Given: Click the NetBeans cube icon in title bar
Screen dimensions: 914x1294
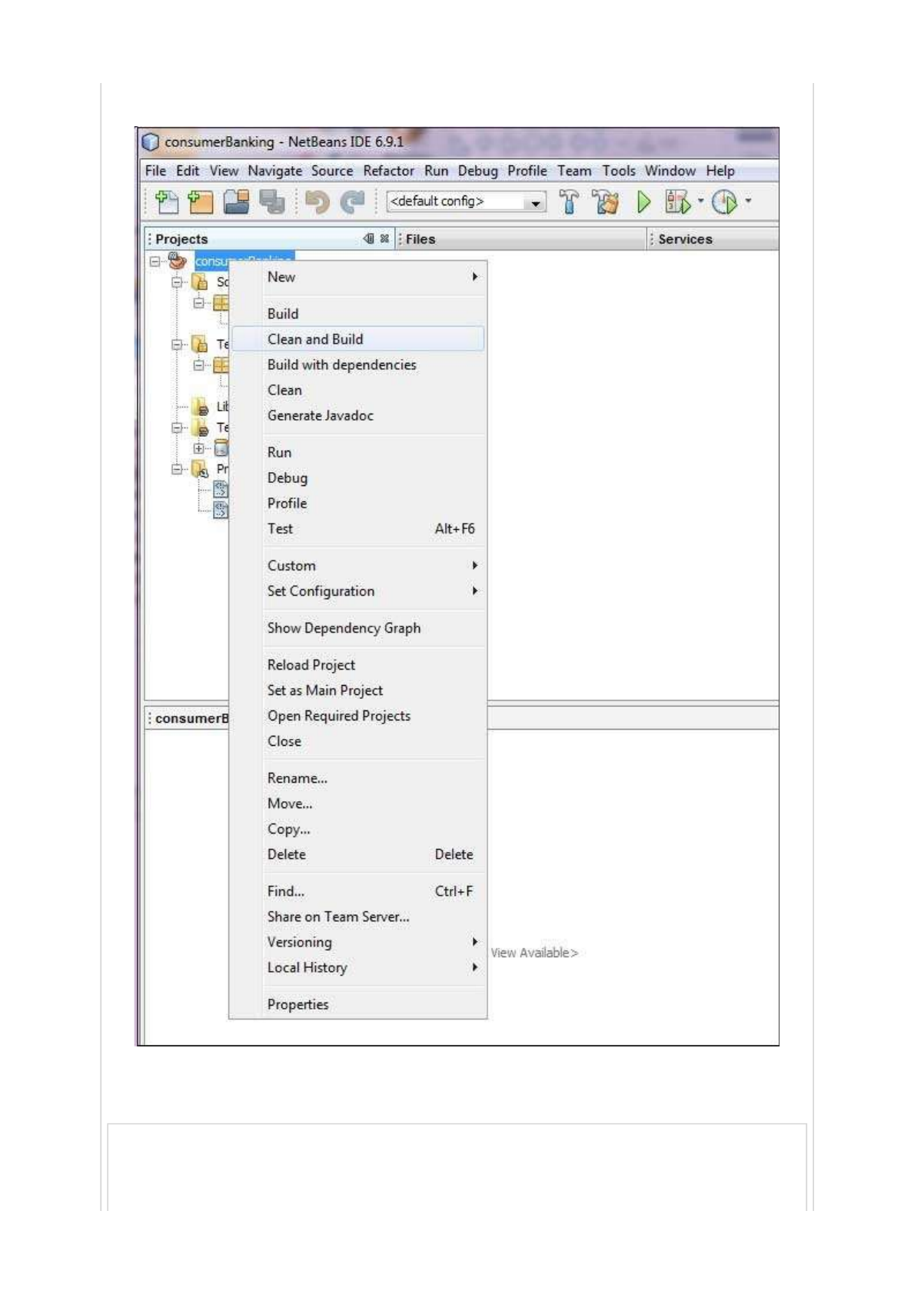Looking at the screenshot, I should (151, 142).
